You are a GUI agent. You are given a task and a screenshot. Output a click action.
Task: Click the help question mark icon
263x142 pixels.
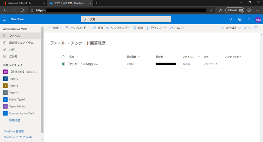point(249,19)
